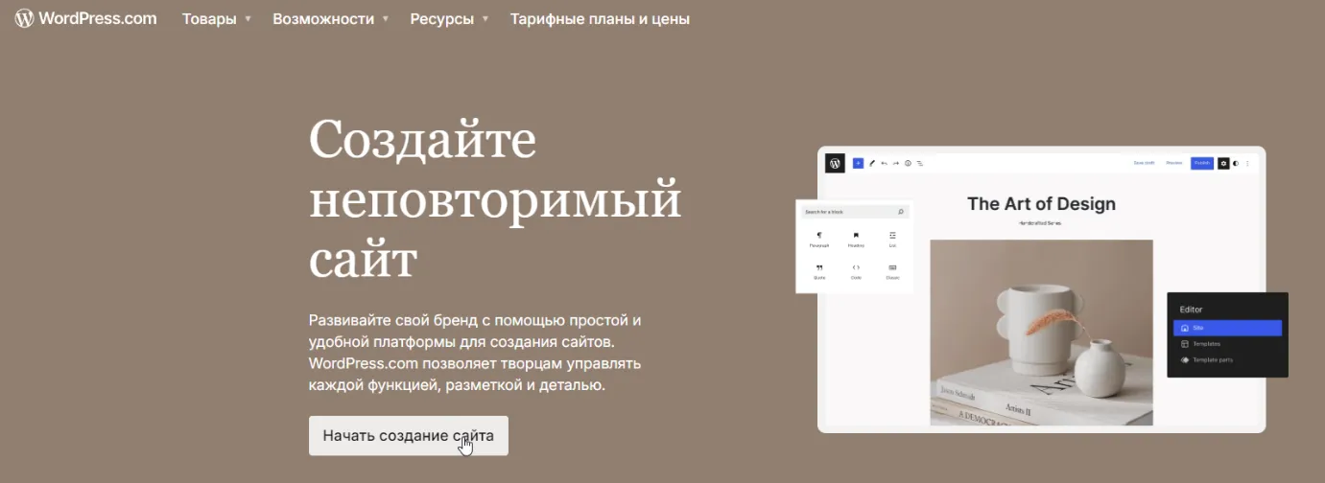Pick the Heading block in inserter
Image resolution: width=1325 pixels, height=483 pixels.
[856, 238]
